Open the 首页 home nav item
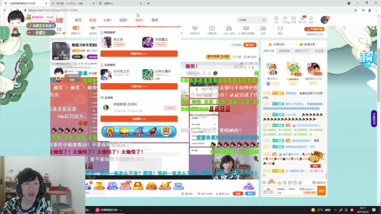This screenshot has width=381, height=214. tap(78, 20)
